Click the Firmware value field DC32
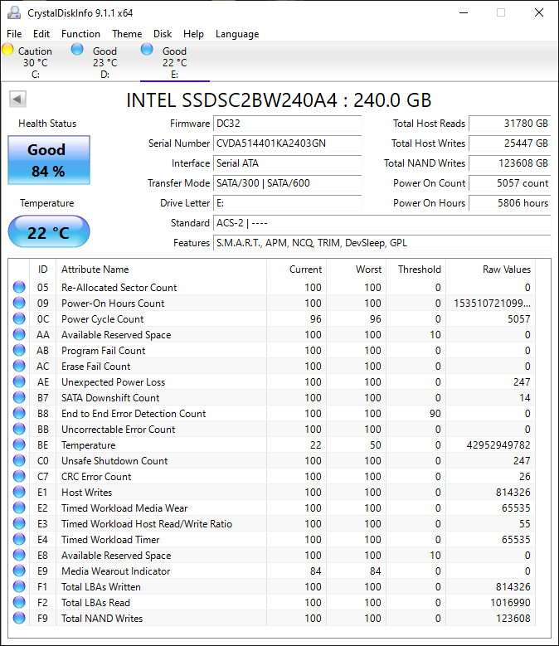559x646 pixels. pyautogui.click(x=287, y=124)
